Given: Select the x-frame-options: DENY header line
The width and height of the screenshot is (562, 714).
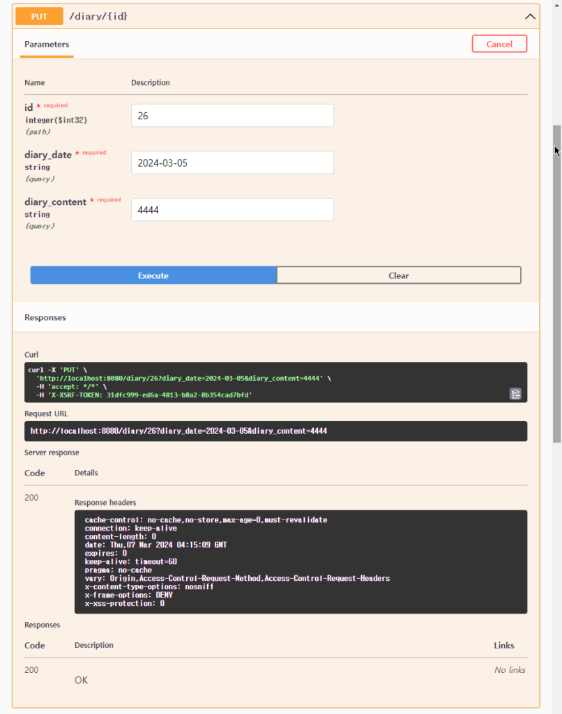Looking at the screenshot, I should pos(128,595).
